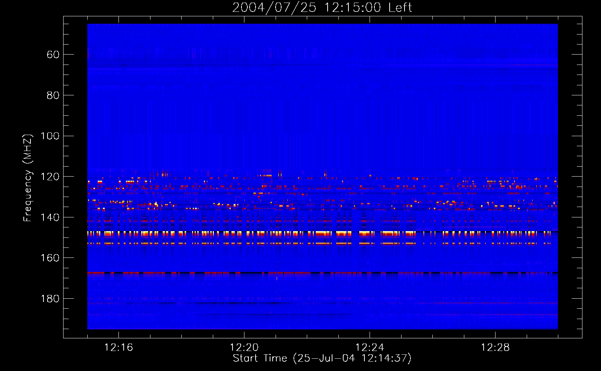Click the 80 frequency tick label
This screenshot has height=371, width=601.
(x=53, y=95)
